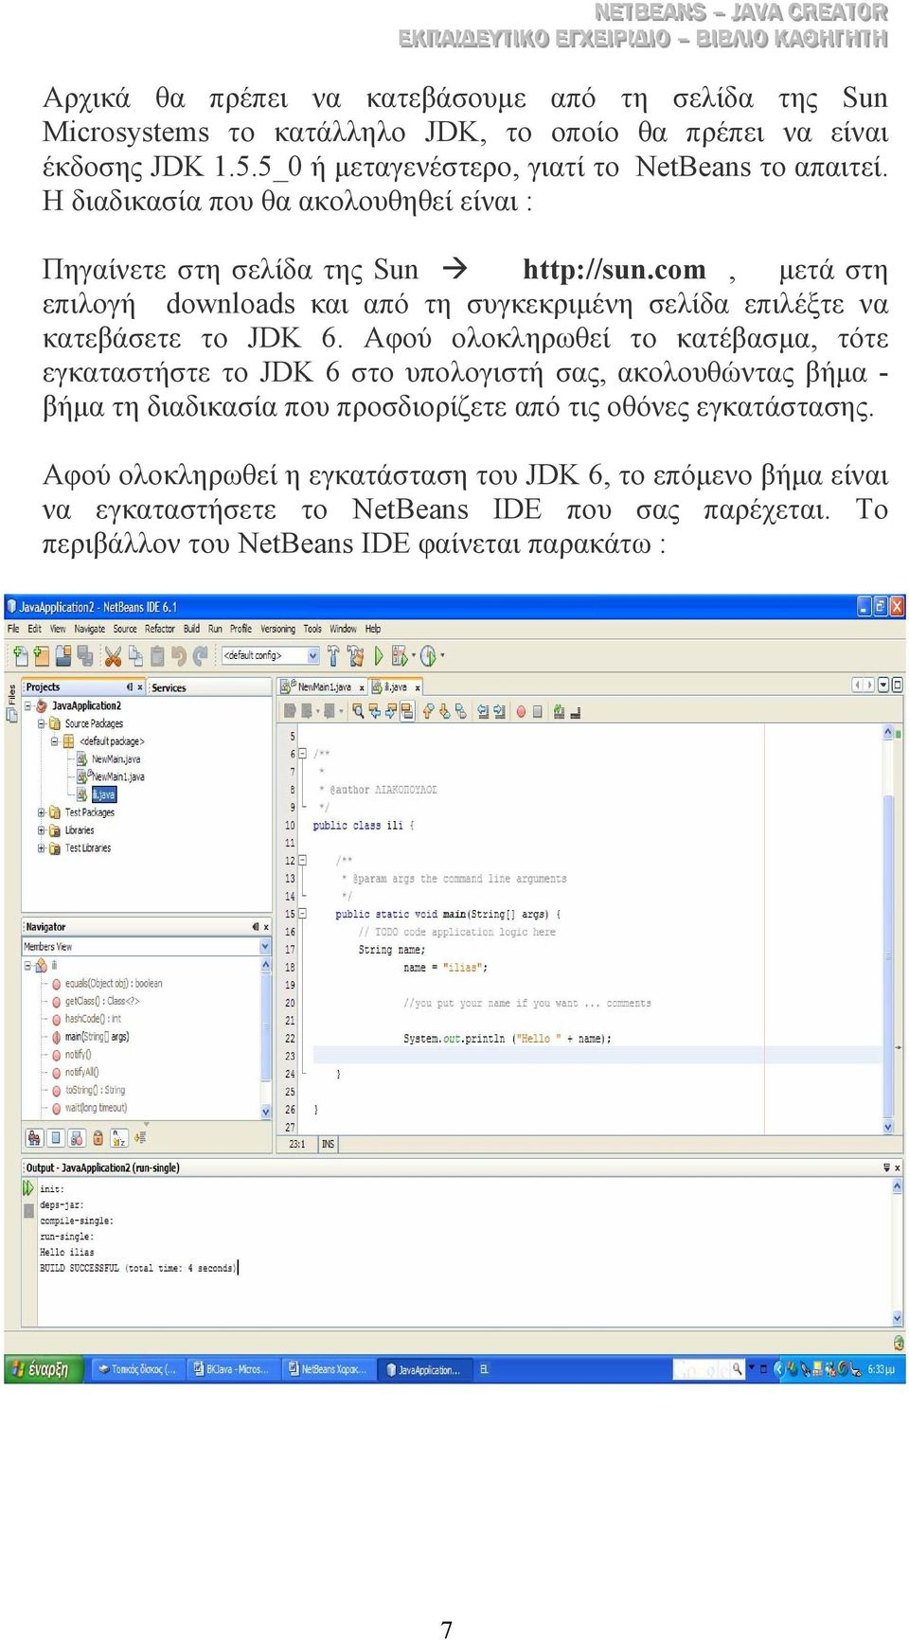Image resolution: width=909 pixels, height=1640 pixels.
Task: Click the Re-run double arrow in Output
Action: tap(28, 1187)
